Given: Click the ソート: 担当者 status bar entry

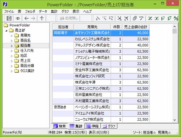Looking at the screenshot, I should click(x=144, y=132).
